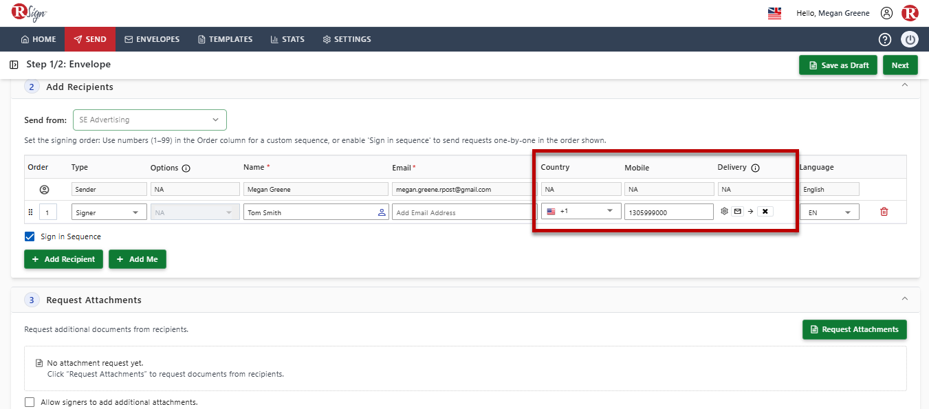Click the power logout icon

click(910, 39)
